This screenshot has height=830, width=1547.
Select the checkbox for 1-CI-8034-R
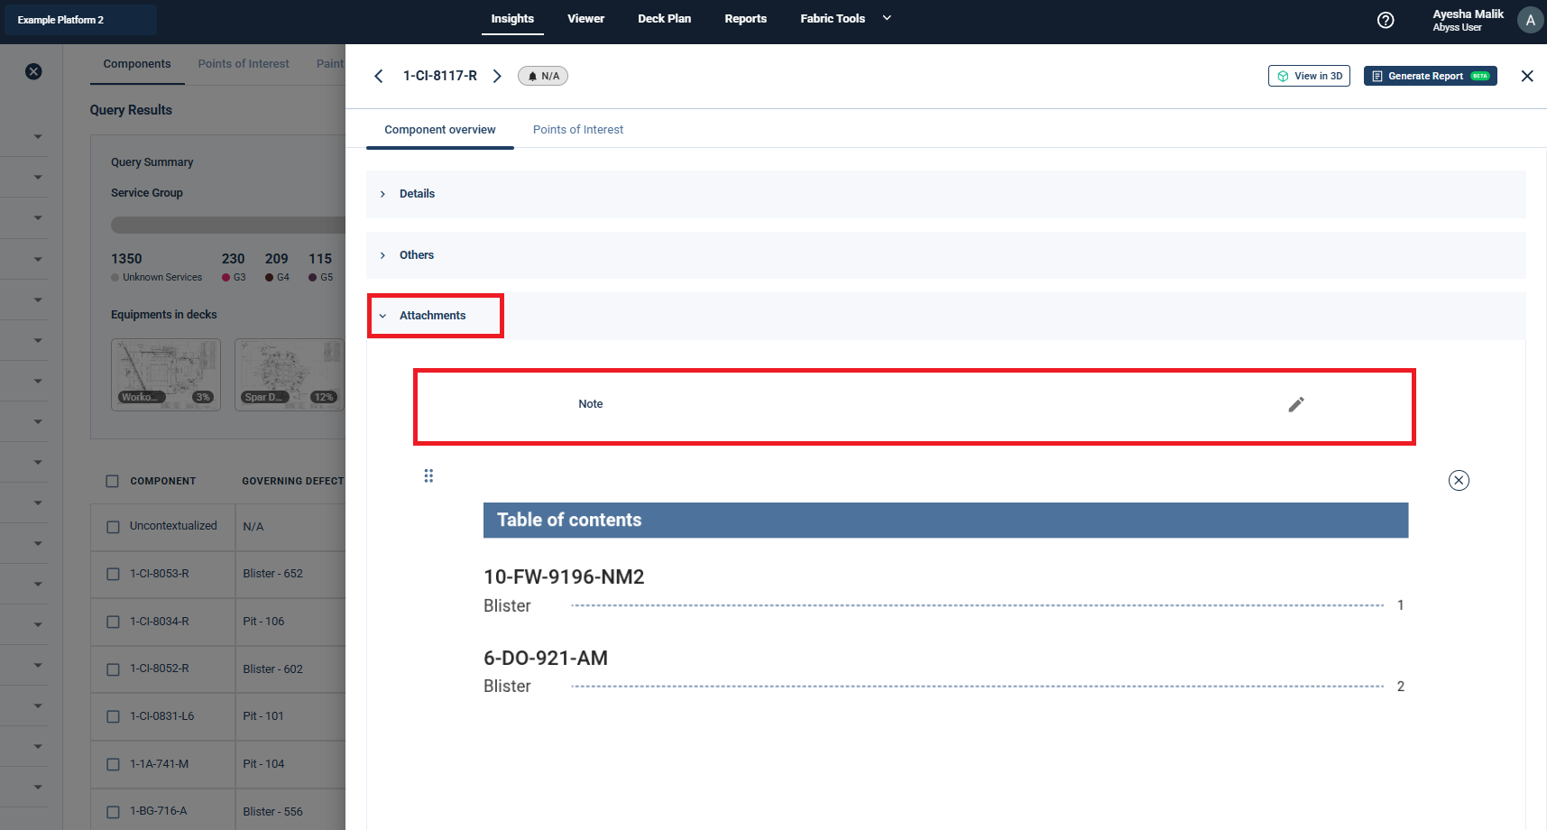click(113, 621)
